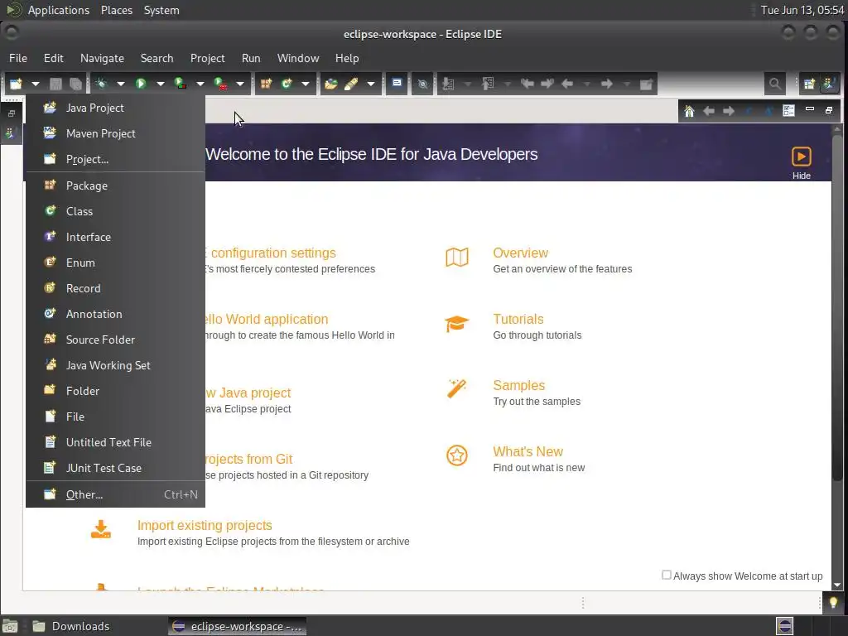Expand the Debug dropdown arrow
This screenshot has width=848, height=636.
pos(121,84)
